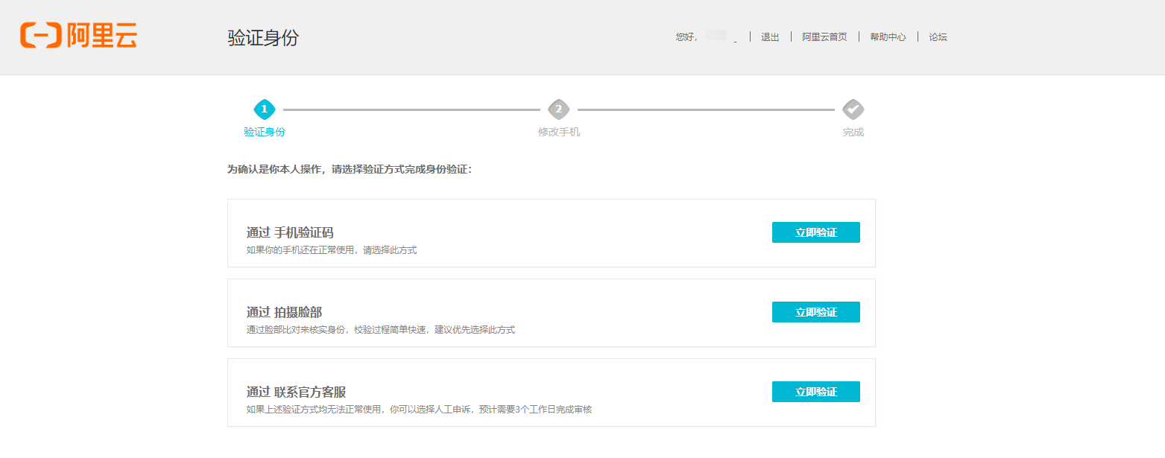
Task: Go to the 论坛 forum link
Action: tap(938, 37)
